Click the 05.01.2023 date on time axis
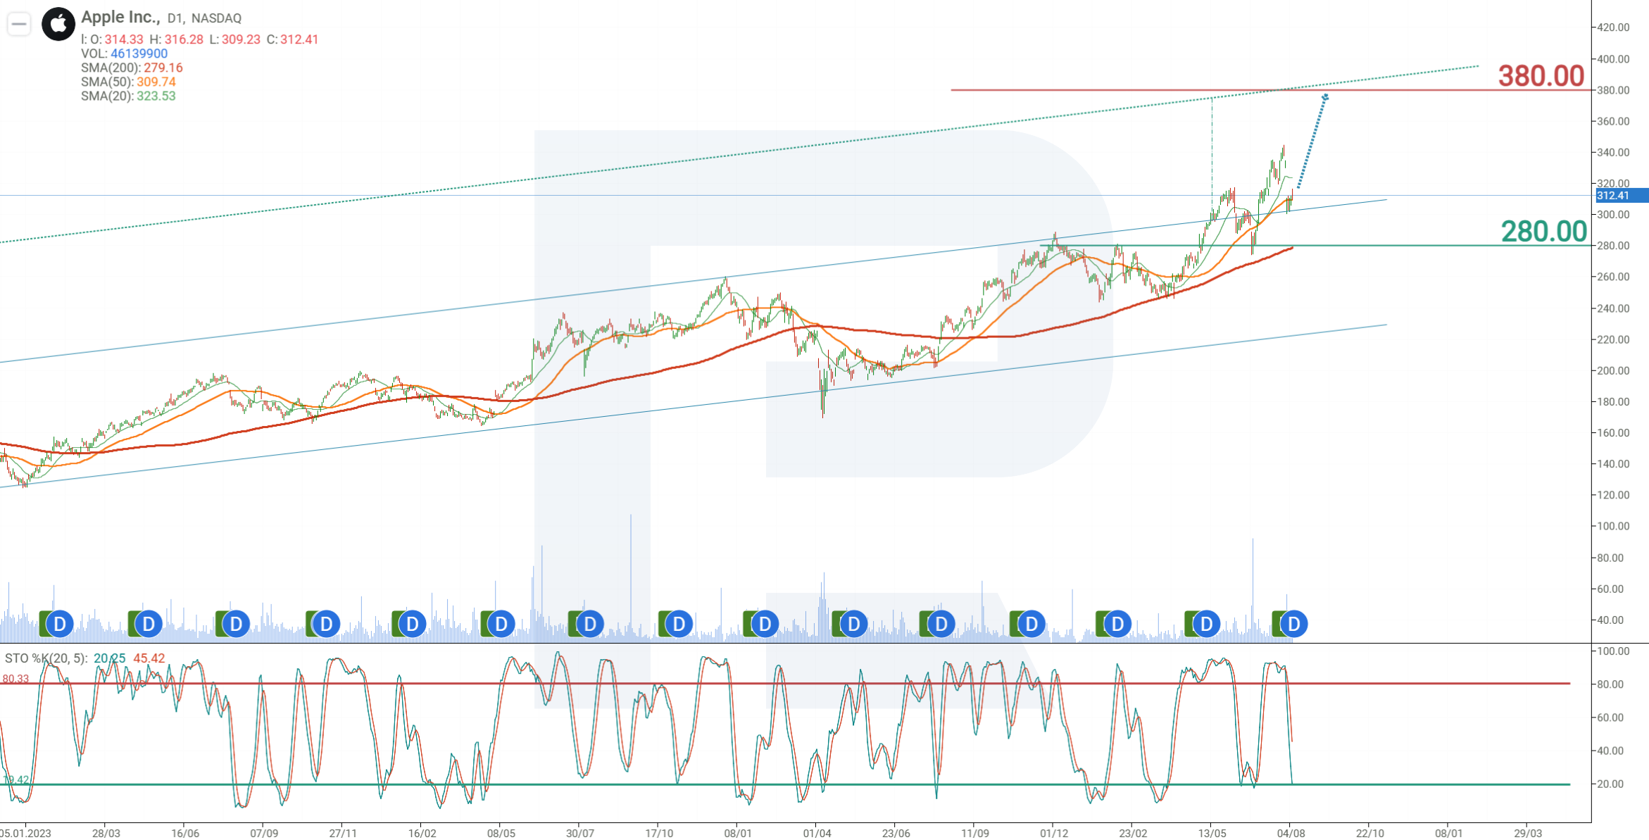Viewport: 1649px width, 840px height. coord(26,833)
